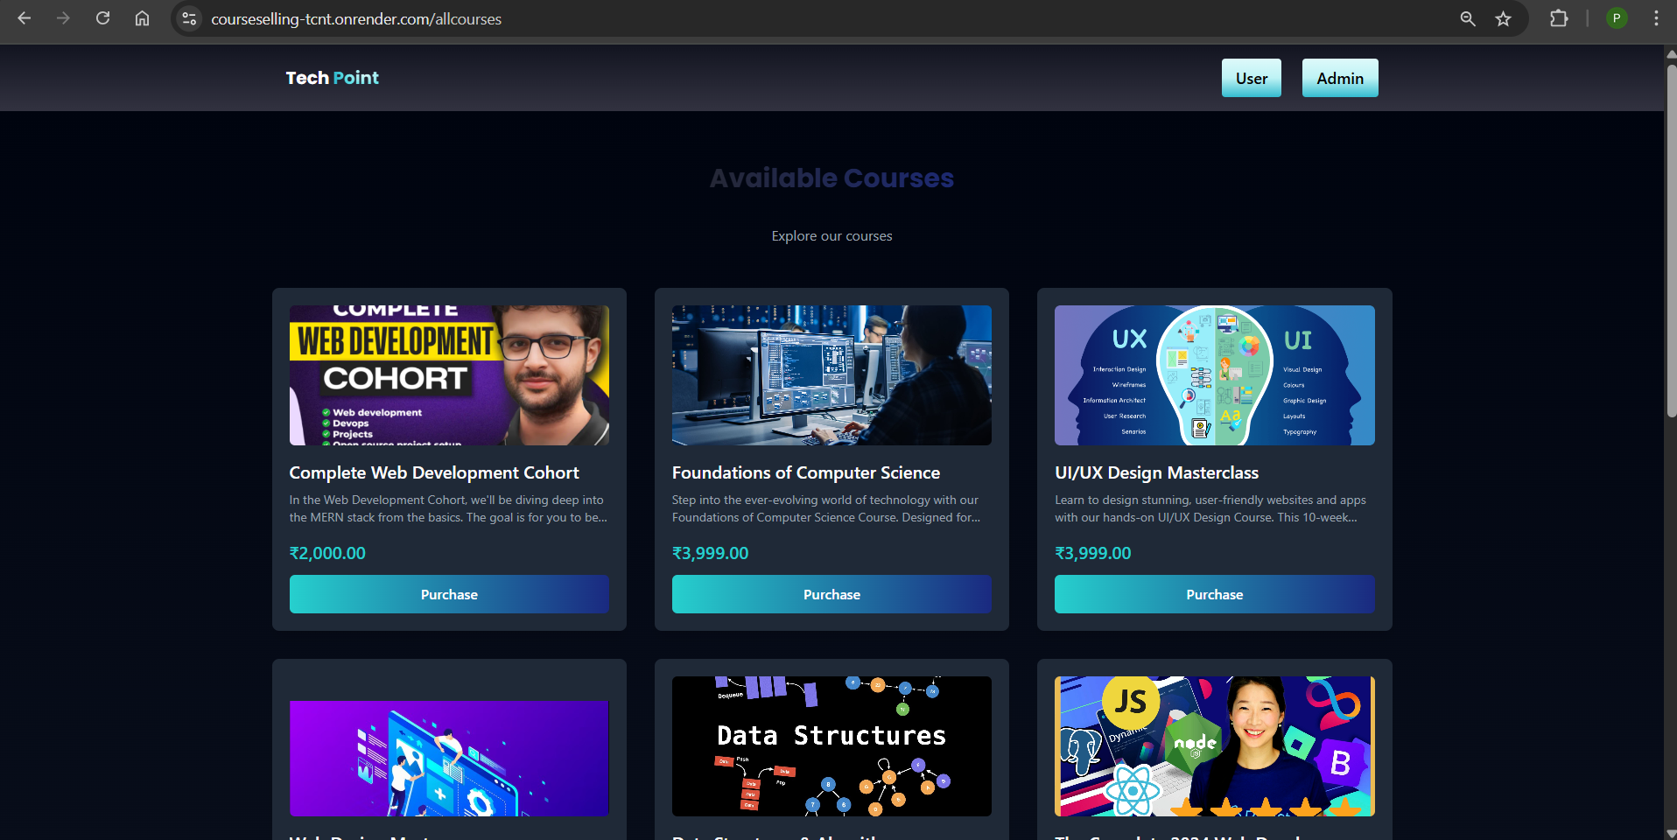Viewport: 1677px width, 840px height.
Task: Purchase Complete Web Development Cohort course
Action: click(x=449, y=594)
